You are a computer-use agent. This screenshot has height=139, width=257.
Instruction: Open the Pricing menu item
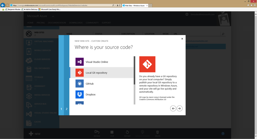[41, 23]
